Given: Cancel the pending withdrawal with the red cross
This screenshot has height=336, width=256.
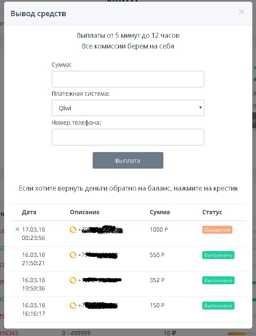Looking at the screenshot, I should [x=17, y=229].
